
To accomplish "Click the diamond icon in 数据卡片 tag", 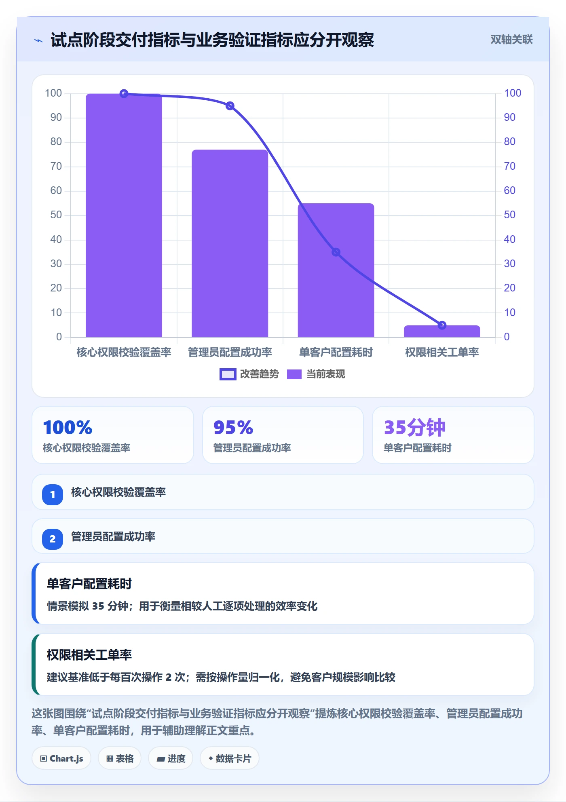I will [x=211, y=758].
